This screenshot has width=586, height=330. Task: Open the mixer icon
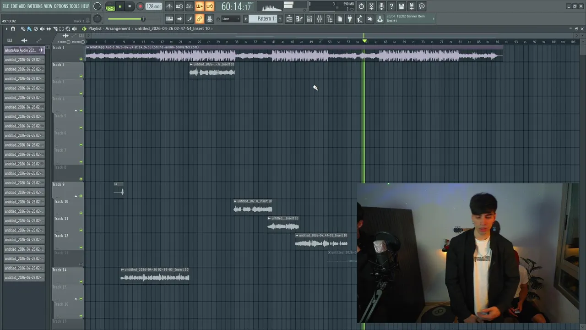(320, 19)
